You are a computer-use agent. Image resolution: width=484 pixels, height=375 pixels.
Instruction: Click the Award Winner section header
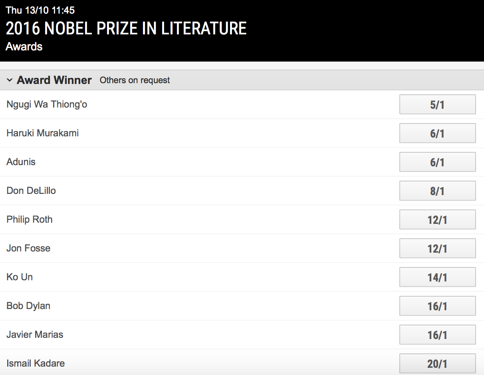(x=54, y=80)
